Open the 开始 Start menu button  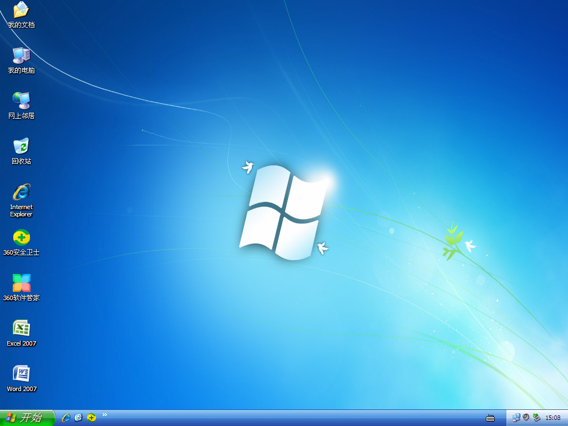pyautogui.click(x=27, y=418)
